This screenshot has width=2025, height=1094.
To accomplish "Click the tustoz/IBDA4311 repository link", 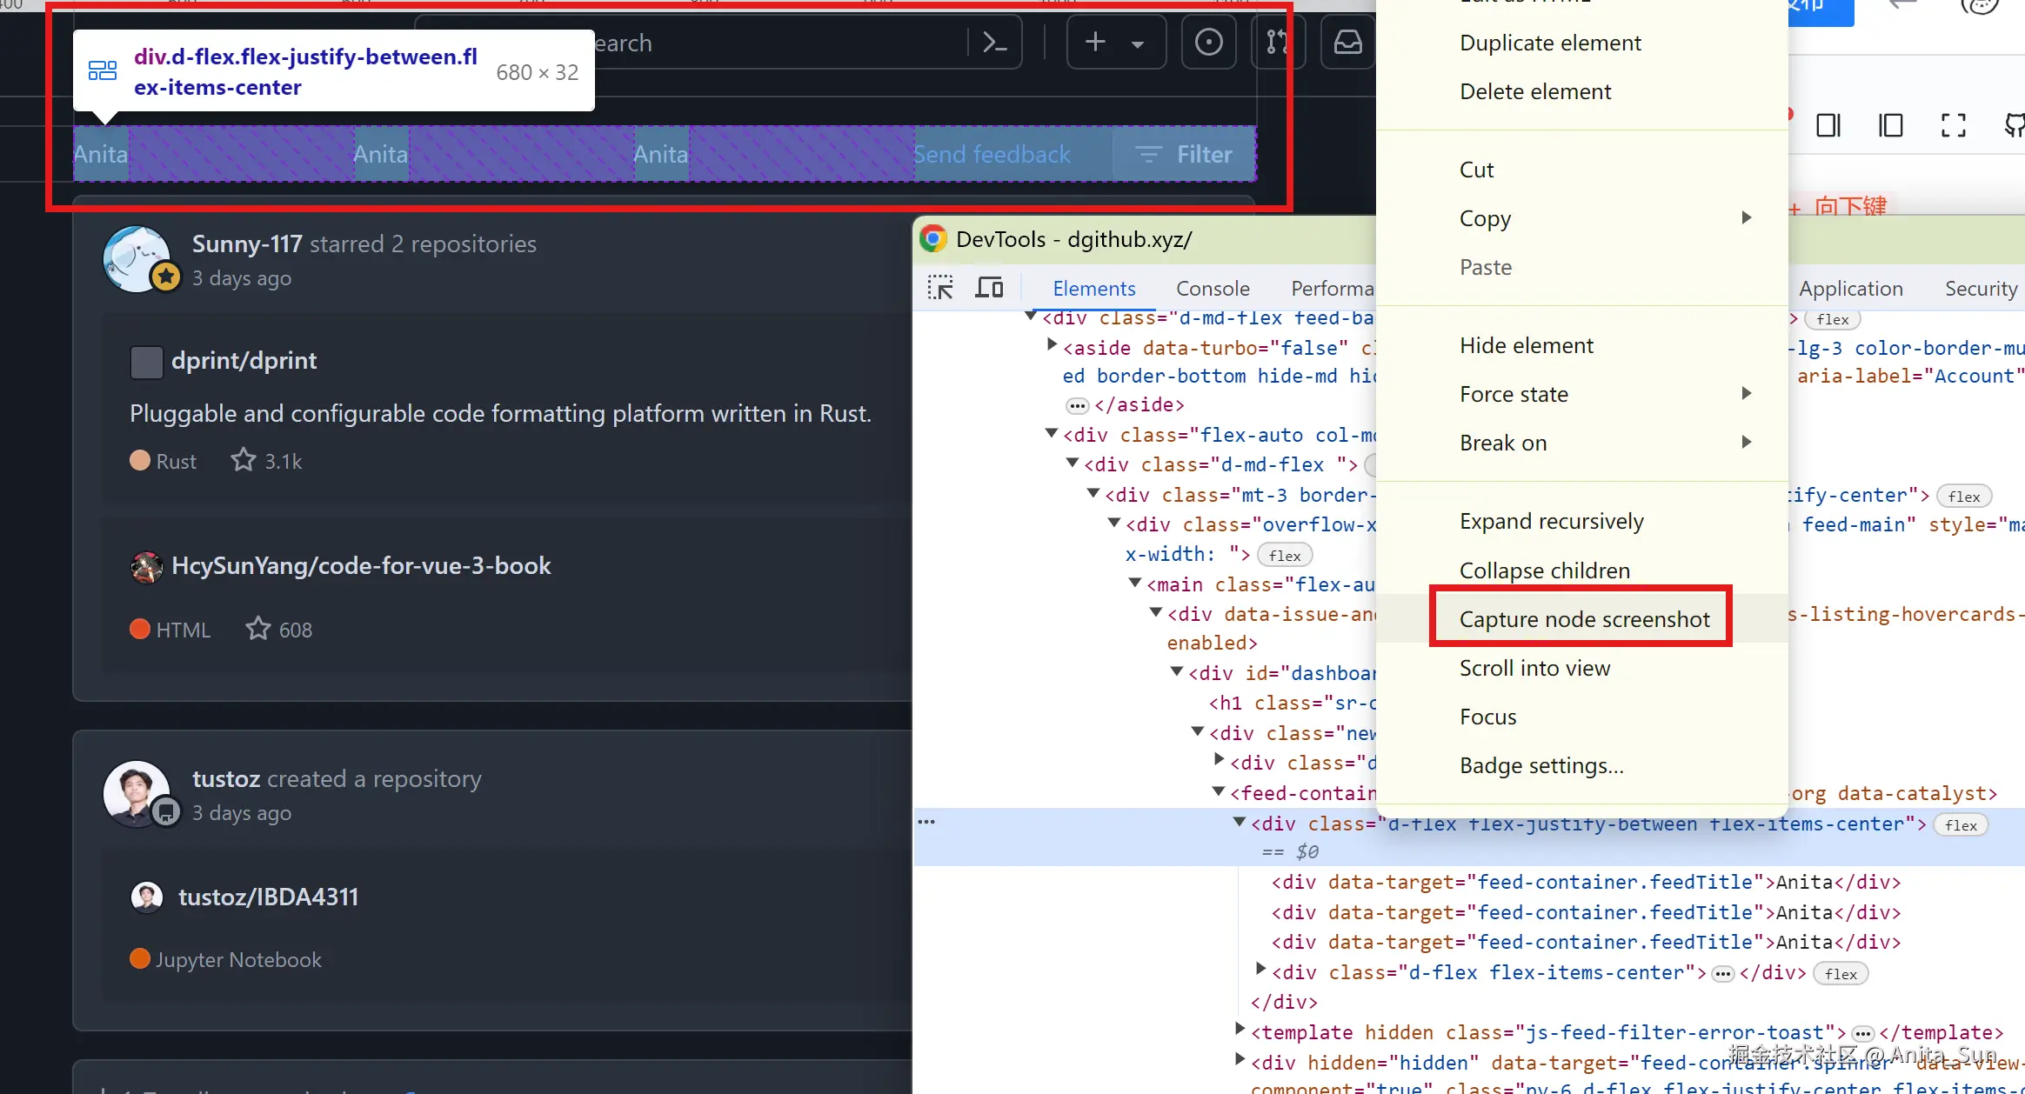I will [268, 897].
